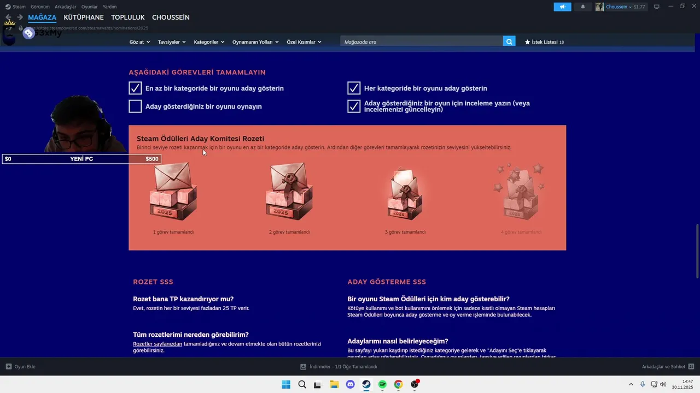Click İstek Listesi wishlist link
The image size is (700, 393).
coord(544,42)
